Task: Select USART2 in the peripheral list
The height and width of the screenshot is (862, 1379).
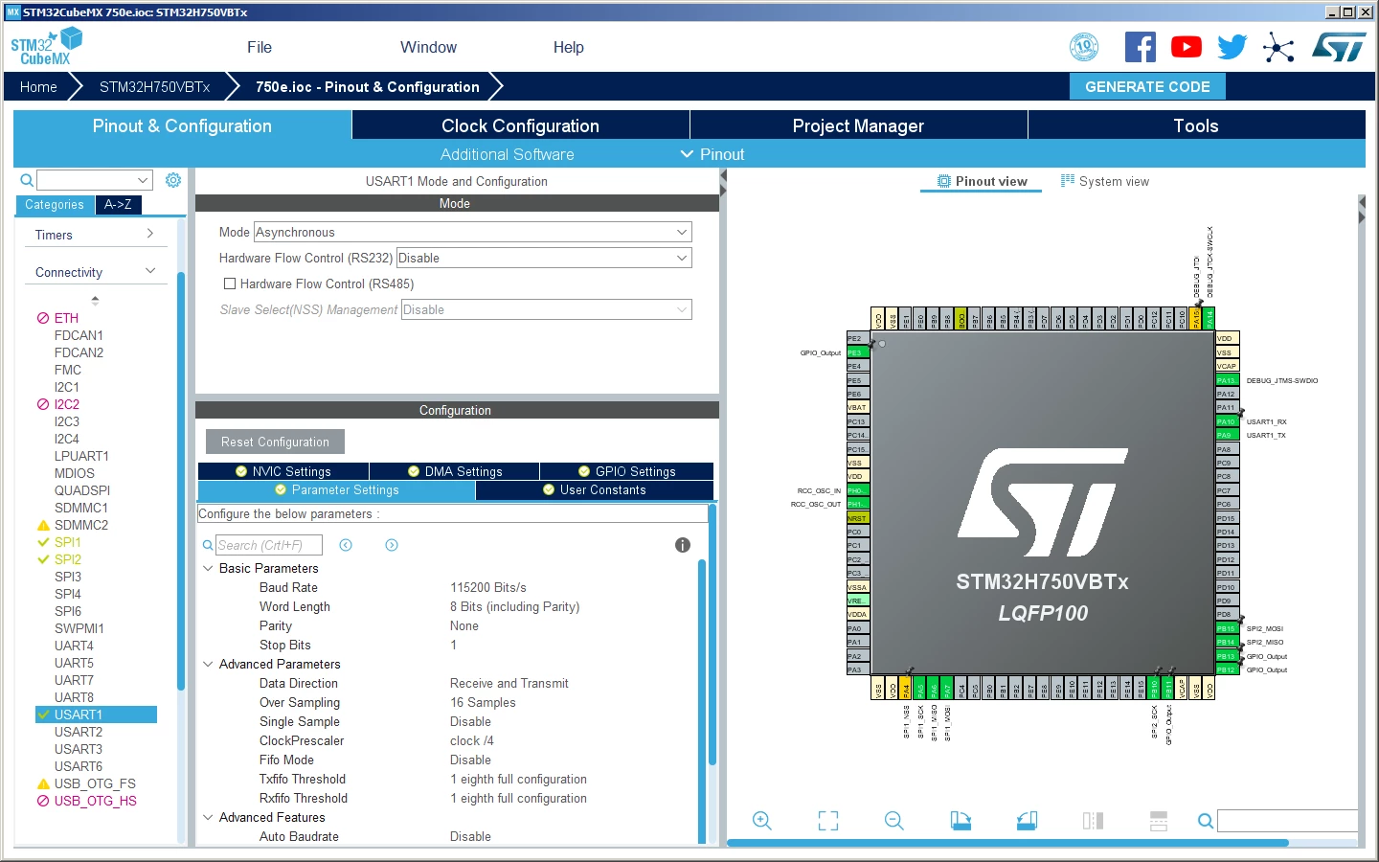Action: 79,732
